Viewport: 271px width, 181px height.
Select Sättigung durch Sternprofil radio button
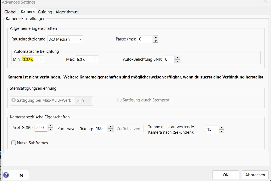click(x=119, y=100)
